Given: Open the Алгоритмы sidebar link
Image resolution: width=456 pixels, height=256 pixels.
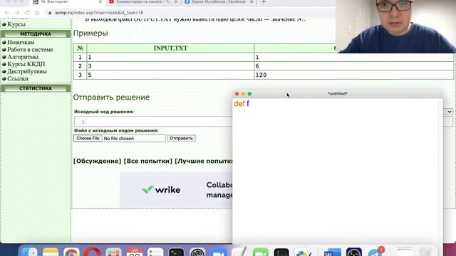Looking at the screenshot, I should (x=23, y=57).
